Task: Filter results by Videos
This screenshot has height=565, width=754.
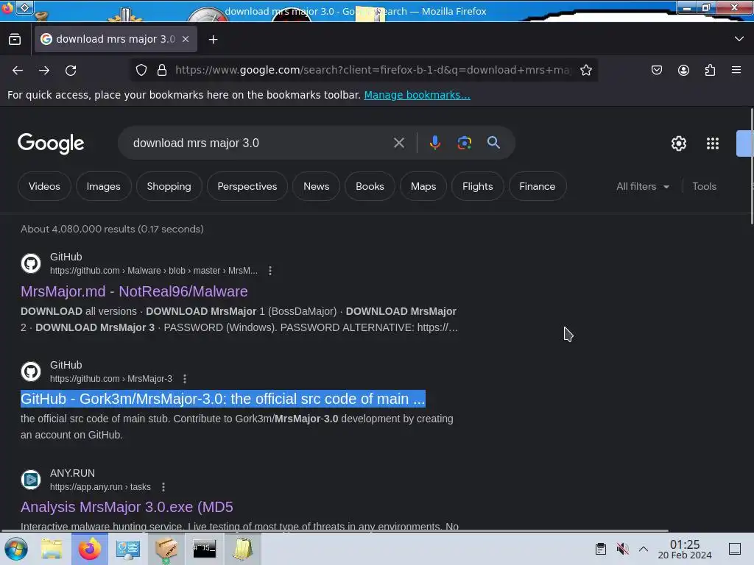Action: click(x=44, y=186)
